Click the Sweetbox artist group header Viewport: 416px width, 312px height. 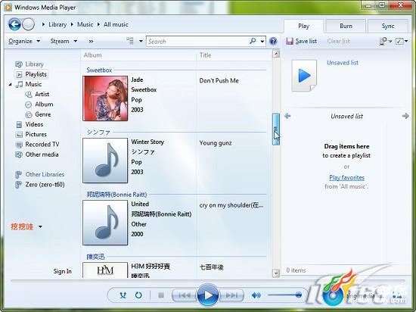click(99, 70)
